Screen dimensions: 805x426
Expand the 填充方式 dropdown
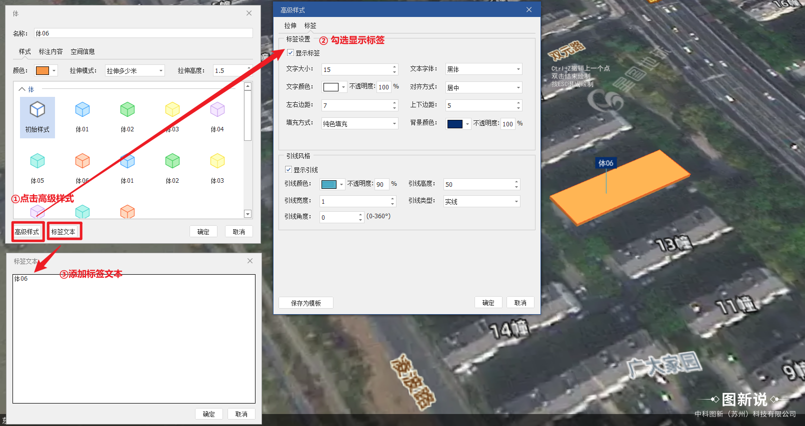point(359,123)
